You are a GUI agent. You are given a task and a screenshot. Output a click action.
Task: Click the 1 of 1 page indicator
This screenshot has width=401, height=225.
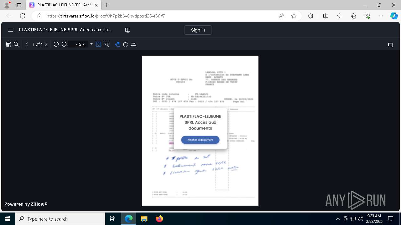[x=37, y=44]
